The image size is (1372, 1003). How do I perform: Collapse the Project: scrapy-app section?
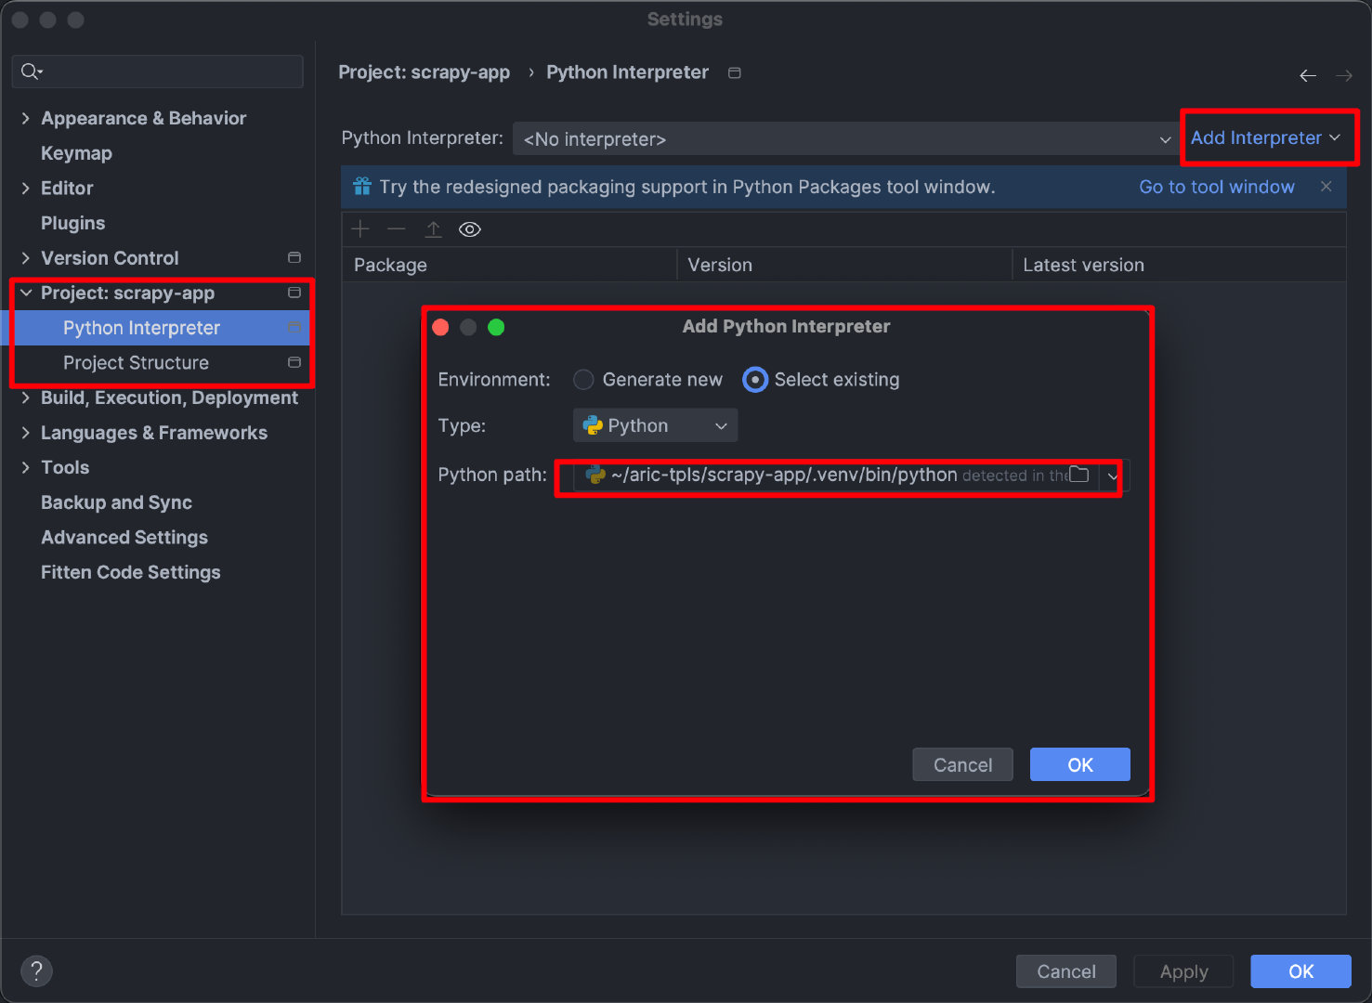25,293
